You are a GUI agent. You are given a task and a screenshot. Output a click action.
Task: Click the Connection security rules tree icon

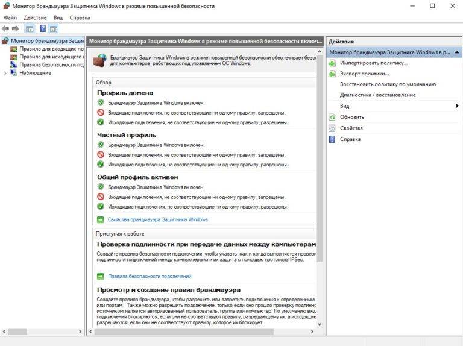(x=14, y=65)
